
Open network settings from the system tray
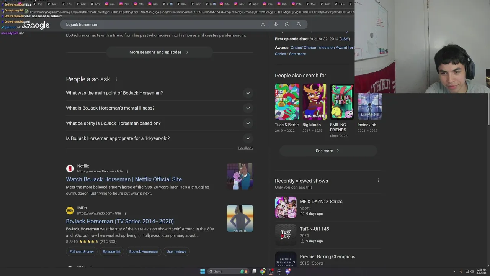(467, 271)
